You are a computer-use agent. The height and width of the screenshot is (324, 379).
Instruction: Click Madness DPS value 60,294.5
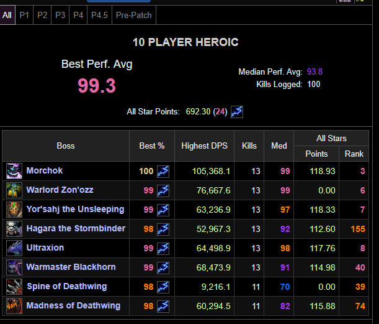click(x=213, y=306)
